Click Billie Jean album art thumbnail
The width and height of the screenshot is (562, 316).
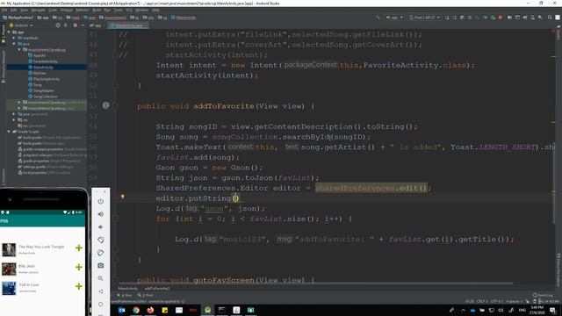[x=9, y=269]
